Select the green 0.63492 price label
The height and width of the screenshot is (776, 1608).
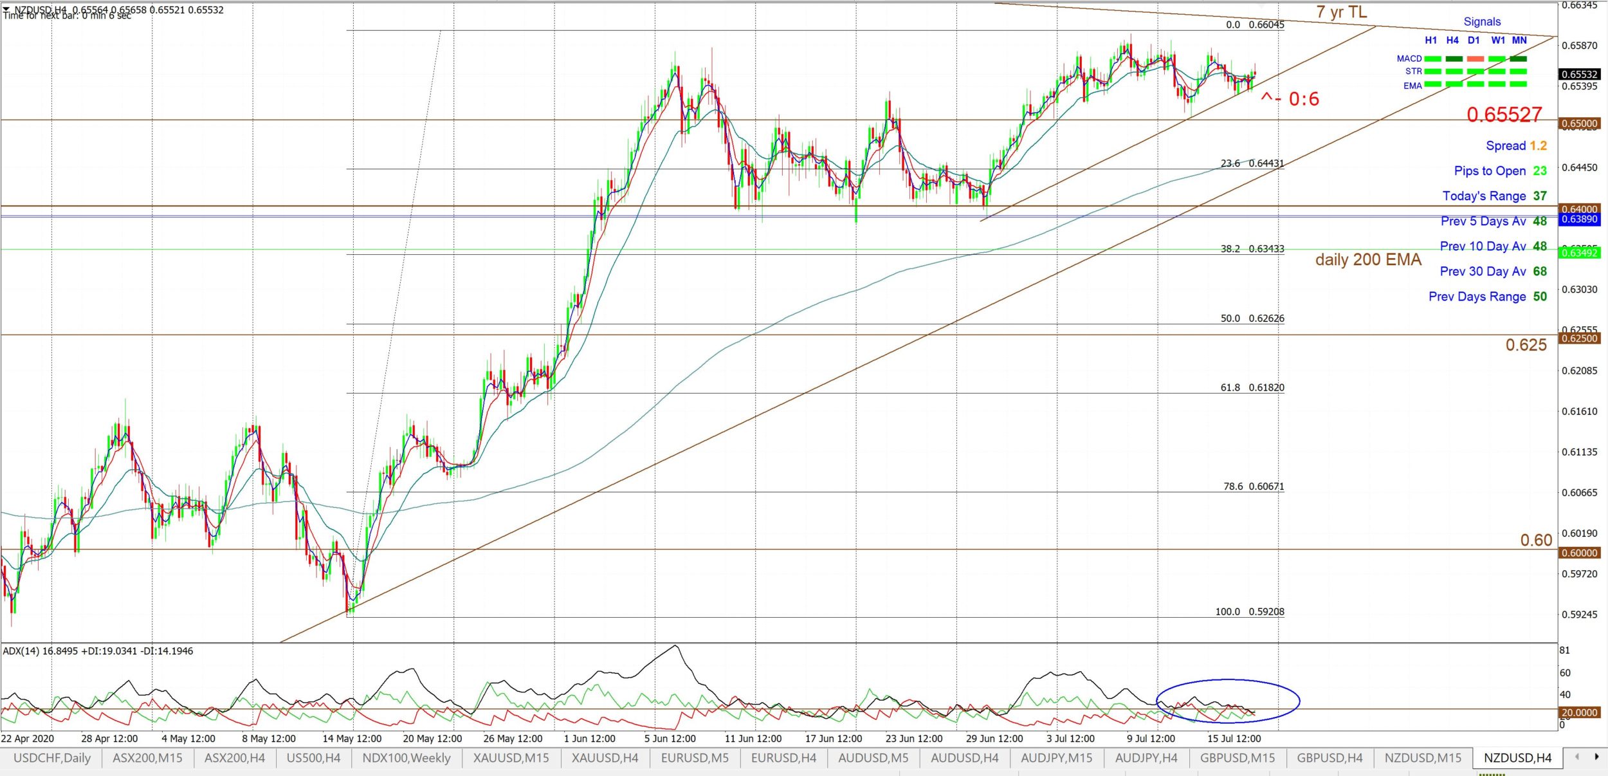(1580, 253)
